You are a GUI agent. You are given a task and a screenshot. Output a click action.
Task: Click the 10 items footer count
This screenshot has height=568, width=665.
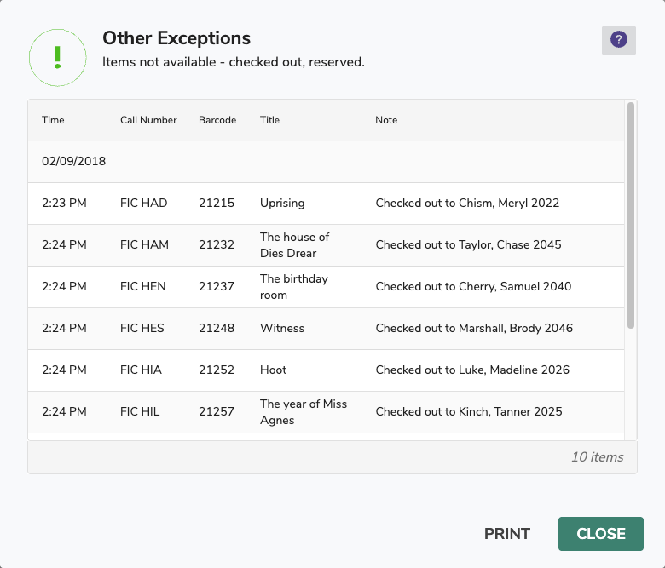(x=597, y=457)
